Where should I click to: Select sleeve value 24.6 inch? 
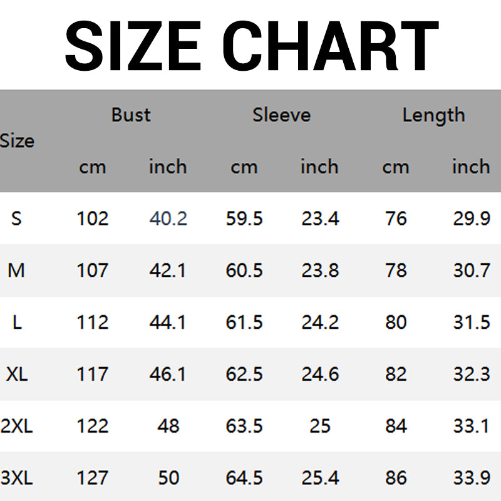(320, 374)
